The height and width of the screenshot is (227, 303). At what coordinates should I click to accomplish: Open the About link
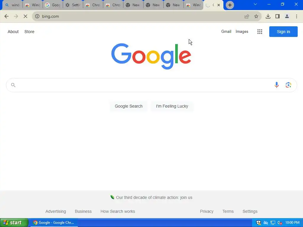13,32
